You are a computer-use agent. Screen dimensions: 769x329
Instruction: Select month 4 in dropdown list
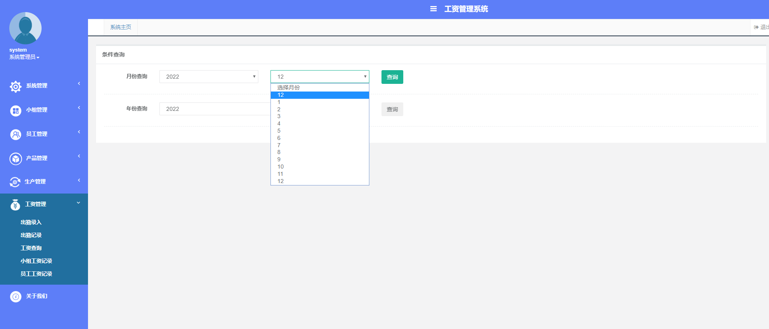coord(320,123)
